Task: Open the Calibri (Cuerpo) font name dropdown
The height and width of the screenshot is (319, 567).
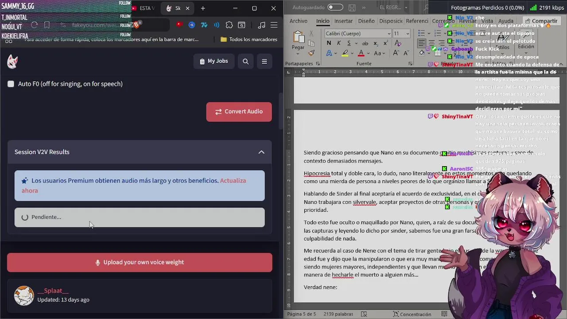Action: pyautogui.click(x=389, y=34)
